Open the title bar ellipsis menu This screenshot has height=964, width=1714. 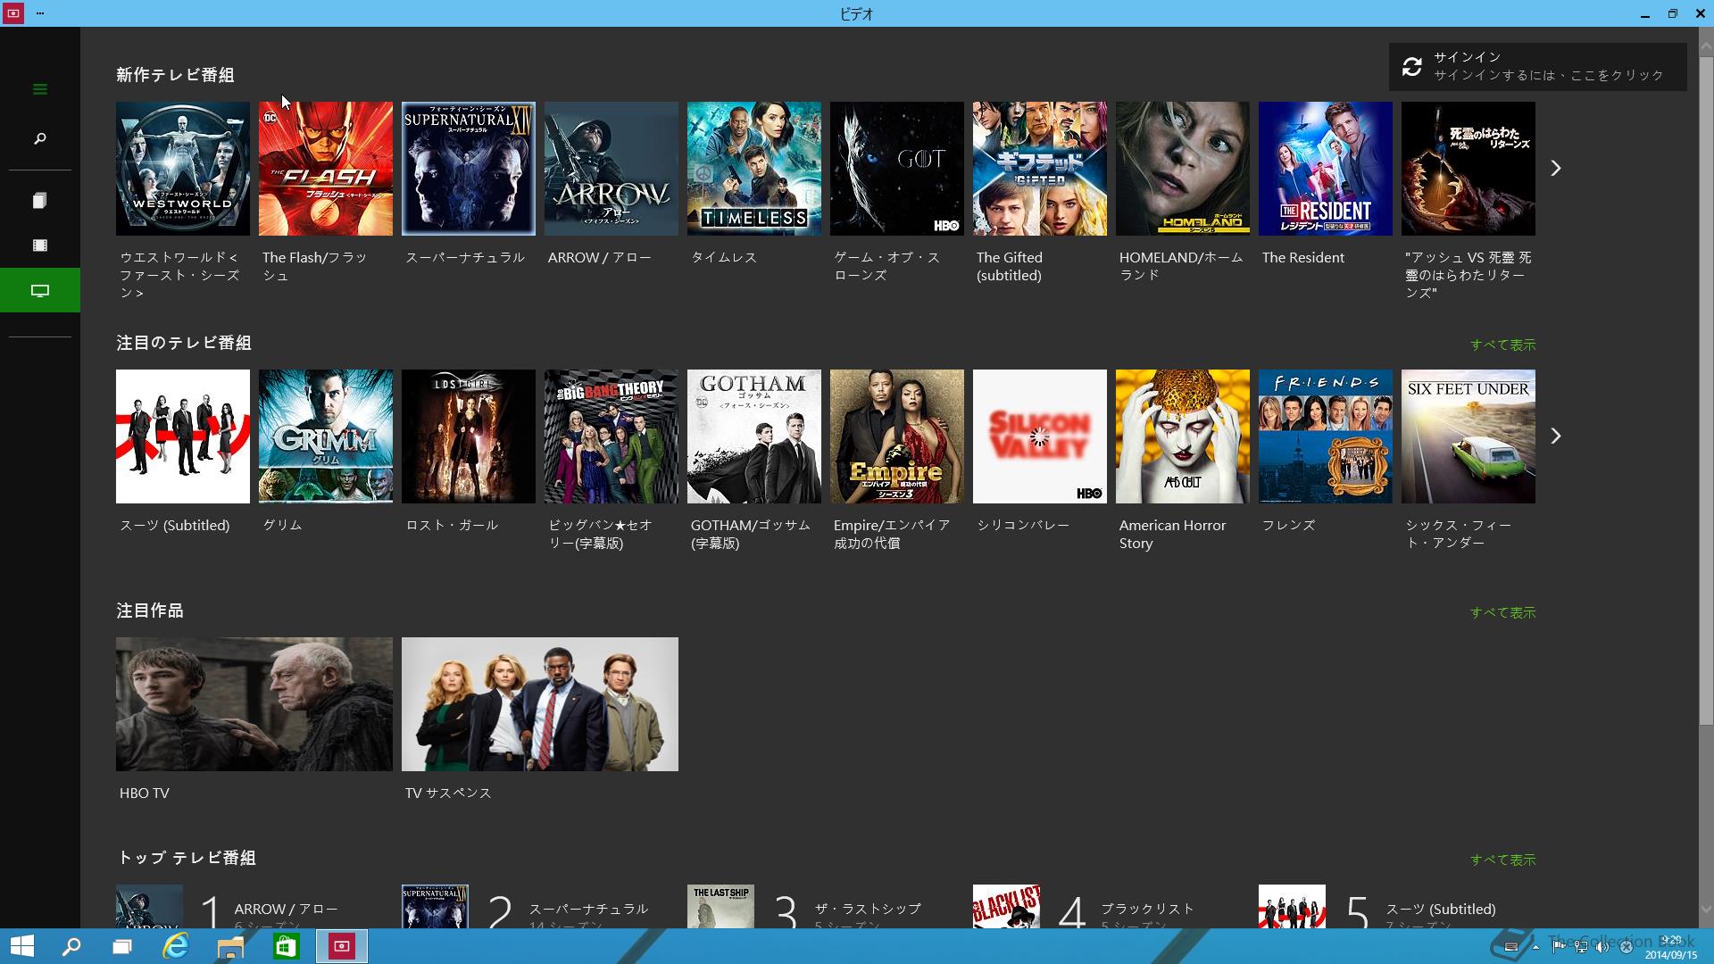(x=40, y=13)
